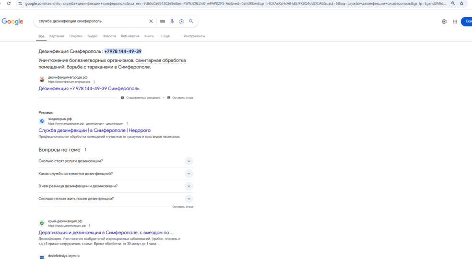This screenshot has height=259, width=472.
Task: Click highlighted phone number +7978 144-49-39
Action: (x=123, y=51)
